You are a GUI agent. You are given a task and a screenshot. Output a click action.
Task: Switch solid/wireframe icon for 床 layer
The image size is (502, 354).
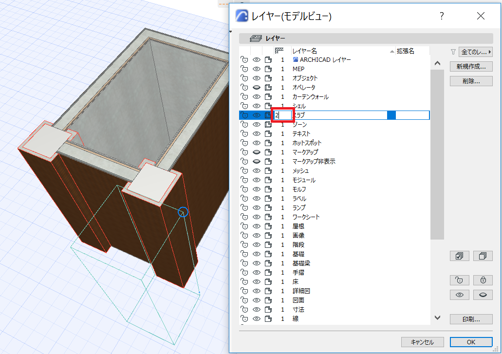click(x=268, y=281)
